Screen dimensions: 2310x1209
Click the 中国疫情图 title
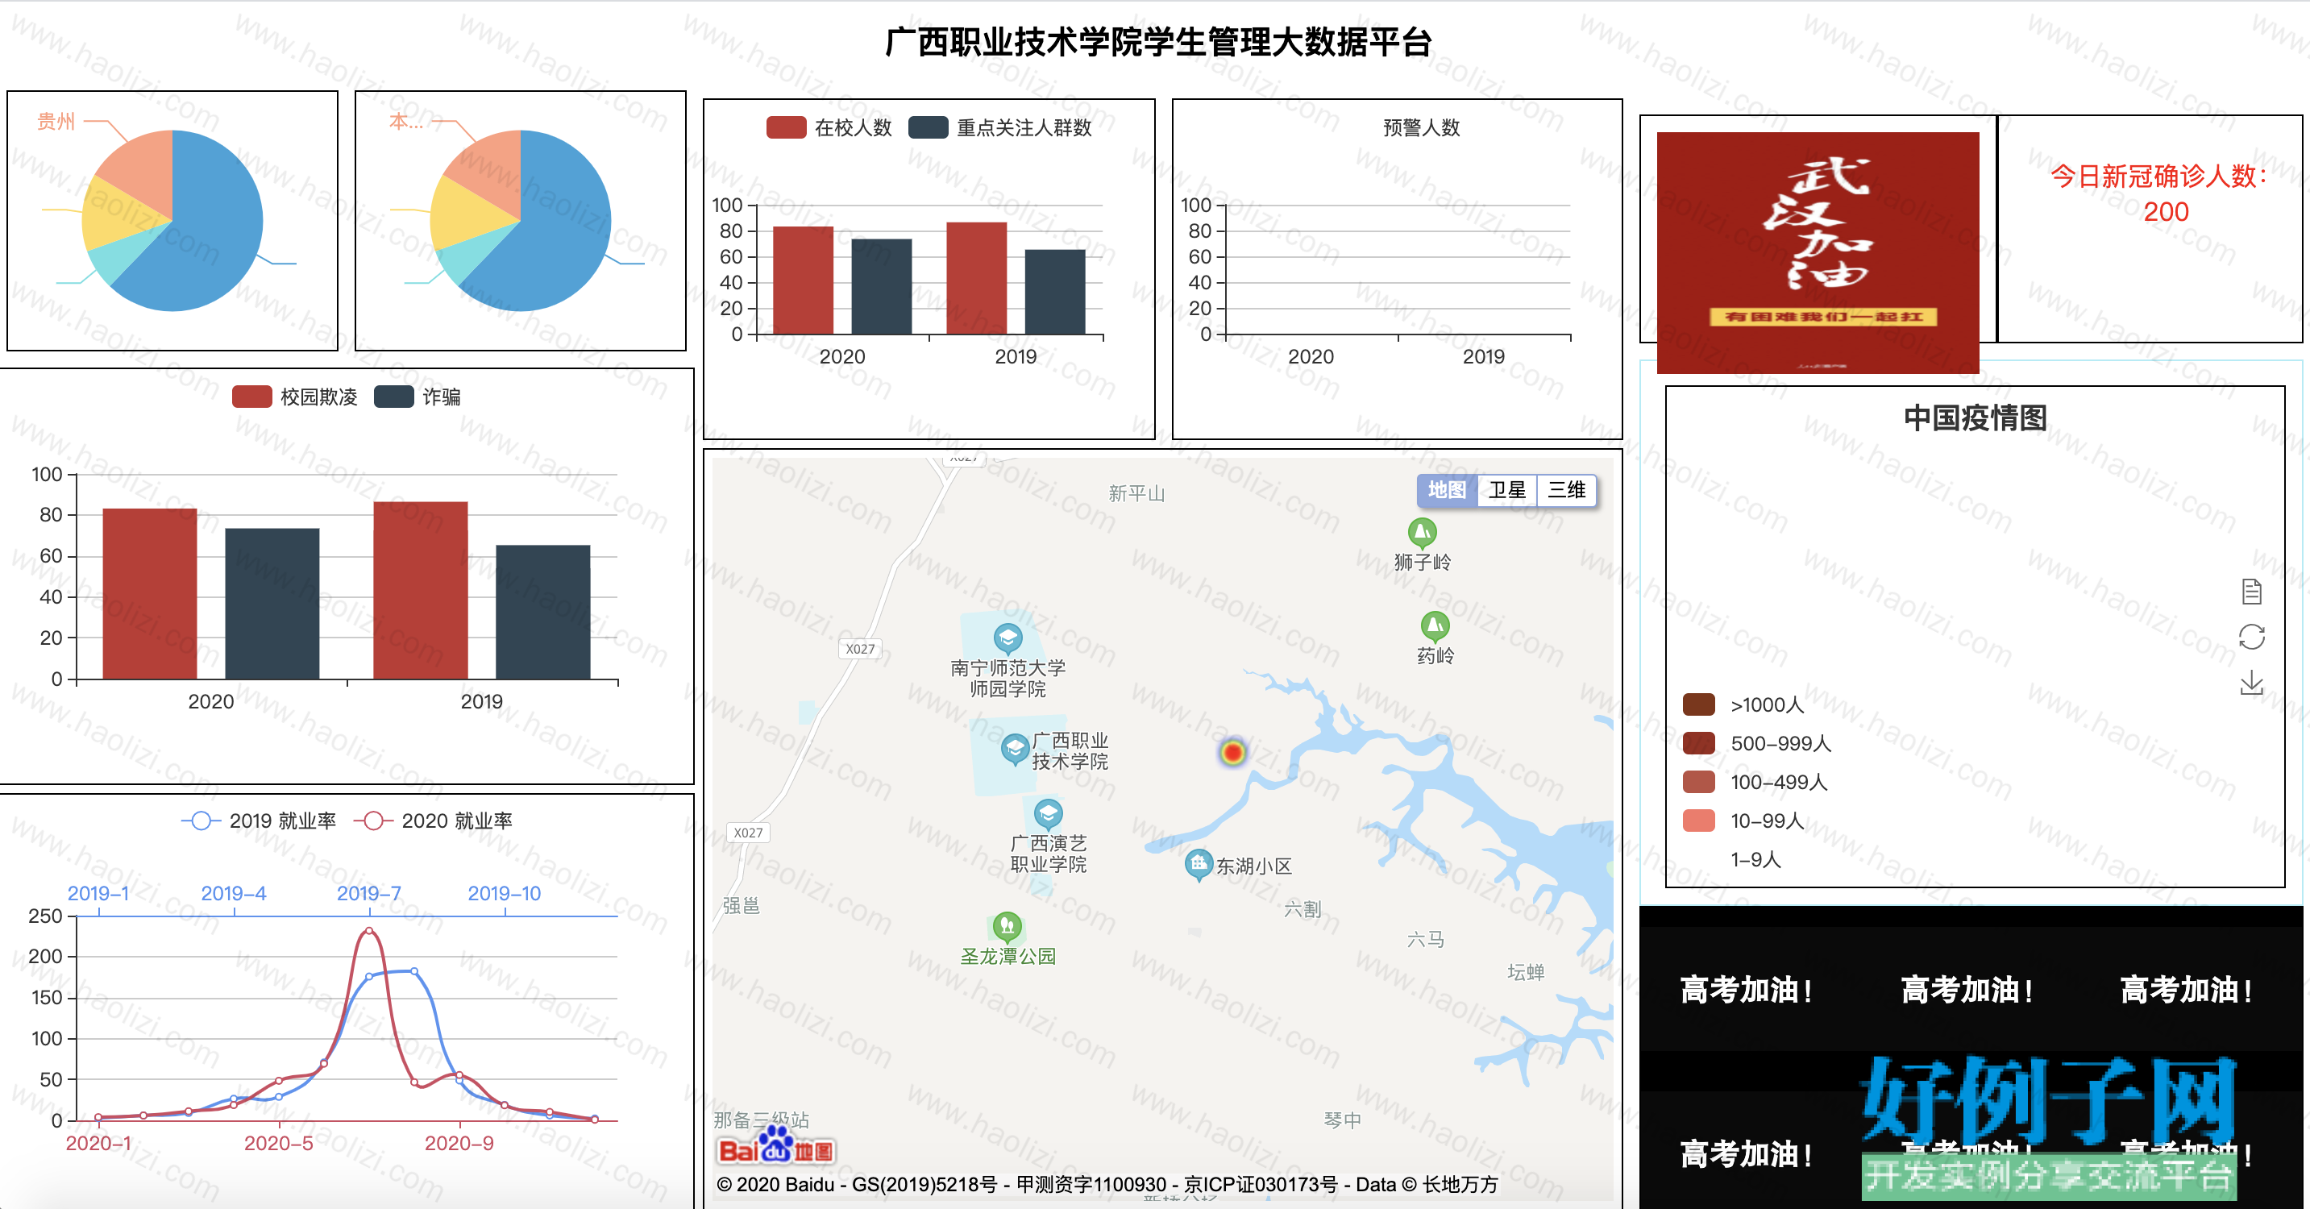(x=1975, y=418)
